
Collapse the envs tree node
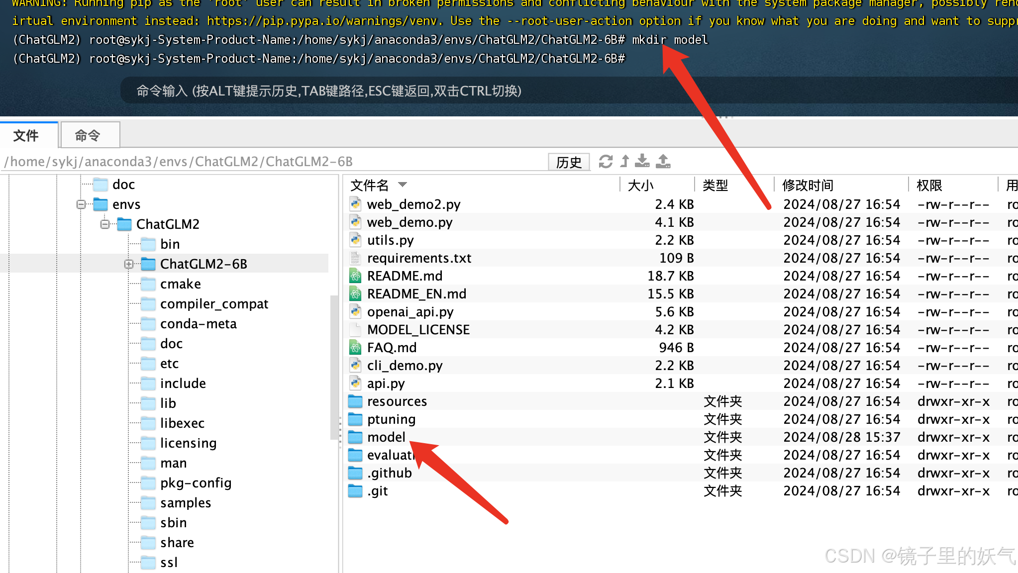81,204
